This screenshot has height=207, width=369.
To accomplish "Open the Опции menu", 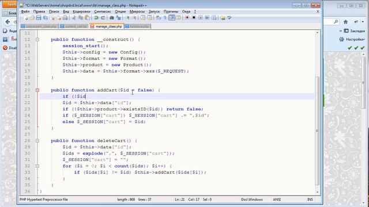I will [x=120, y=11].
